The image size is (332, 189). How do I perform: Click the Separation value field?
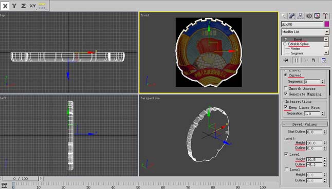point(312,114)
